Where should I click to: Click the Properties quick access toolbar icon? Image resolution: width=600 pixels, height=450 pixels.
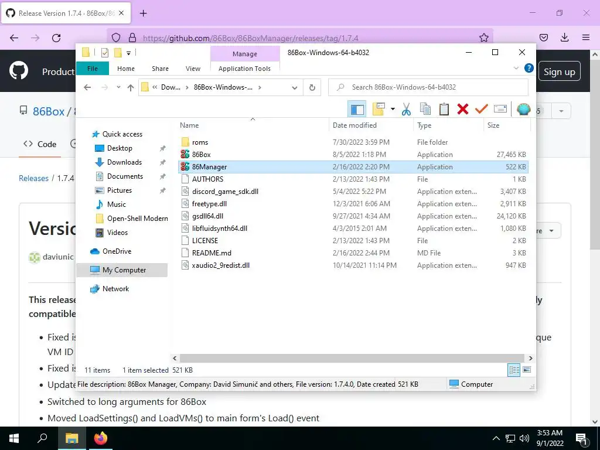click(104, 53)
